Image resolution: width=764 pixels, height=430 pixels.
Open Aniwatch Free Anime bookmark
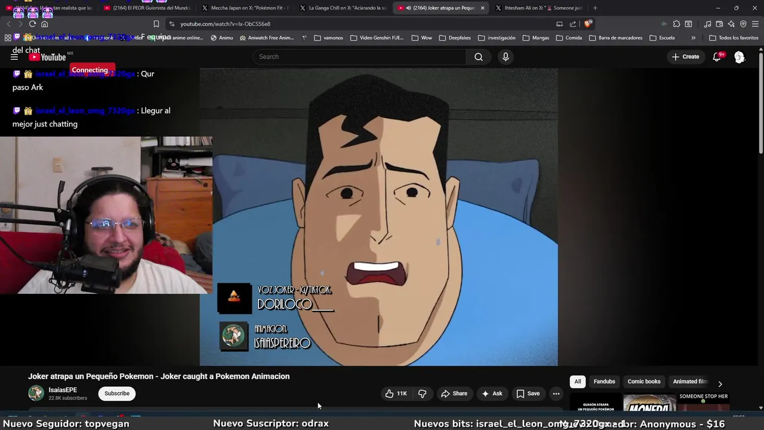point(266,38)
